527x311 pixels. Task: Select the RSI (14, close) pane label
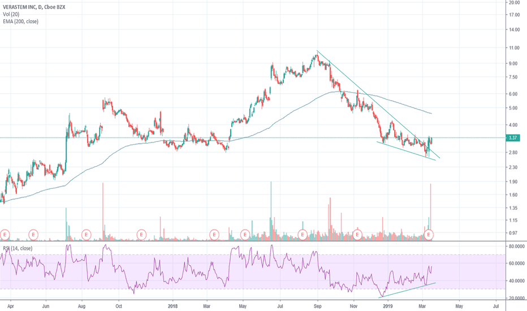click(x=18, y=248)
